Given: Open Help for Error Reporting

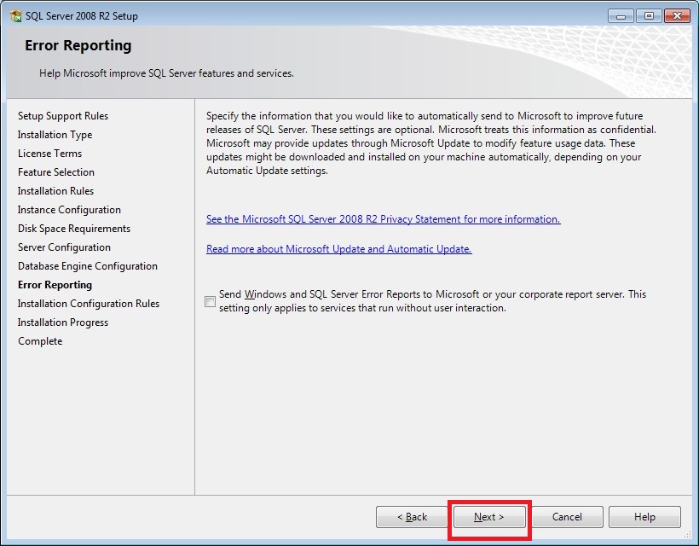Looking at the screenshot, I should click(x=644, y=517).
